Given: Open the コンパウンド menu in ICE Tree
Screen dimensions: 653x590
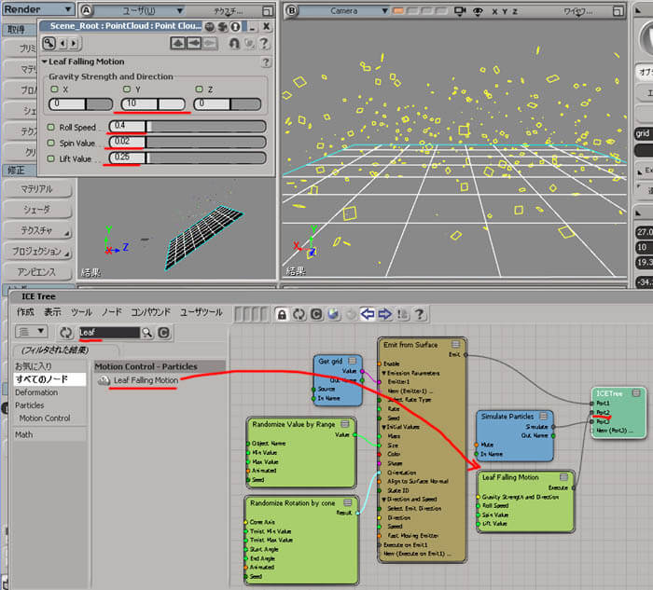Looking at the screenshot, I should 150,312.
